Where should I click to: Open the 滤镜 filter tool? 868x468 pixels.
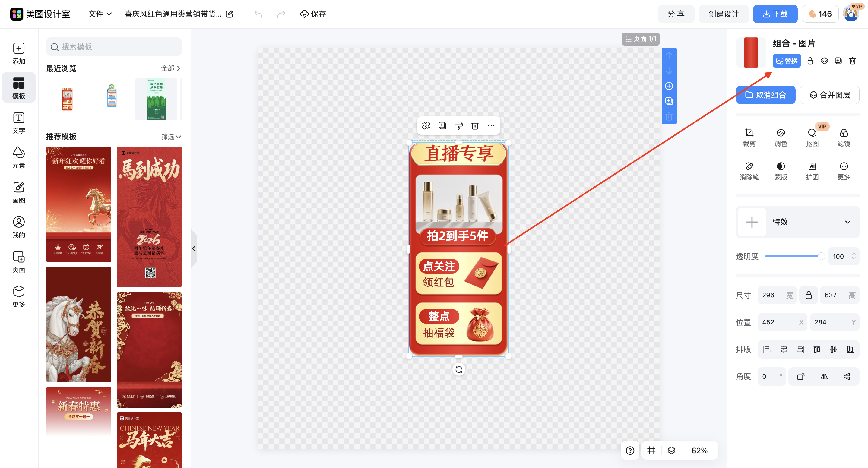pos(844,137)
